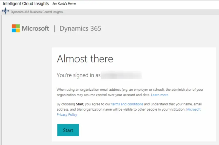Click the Microsoft wordmark text

35,28
